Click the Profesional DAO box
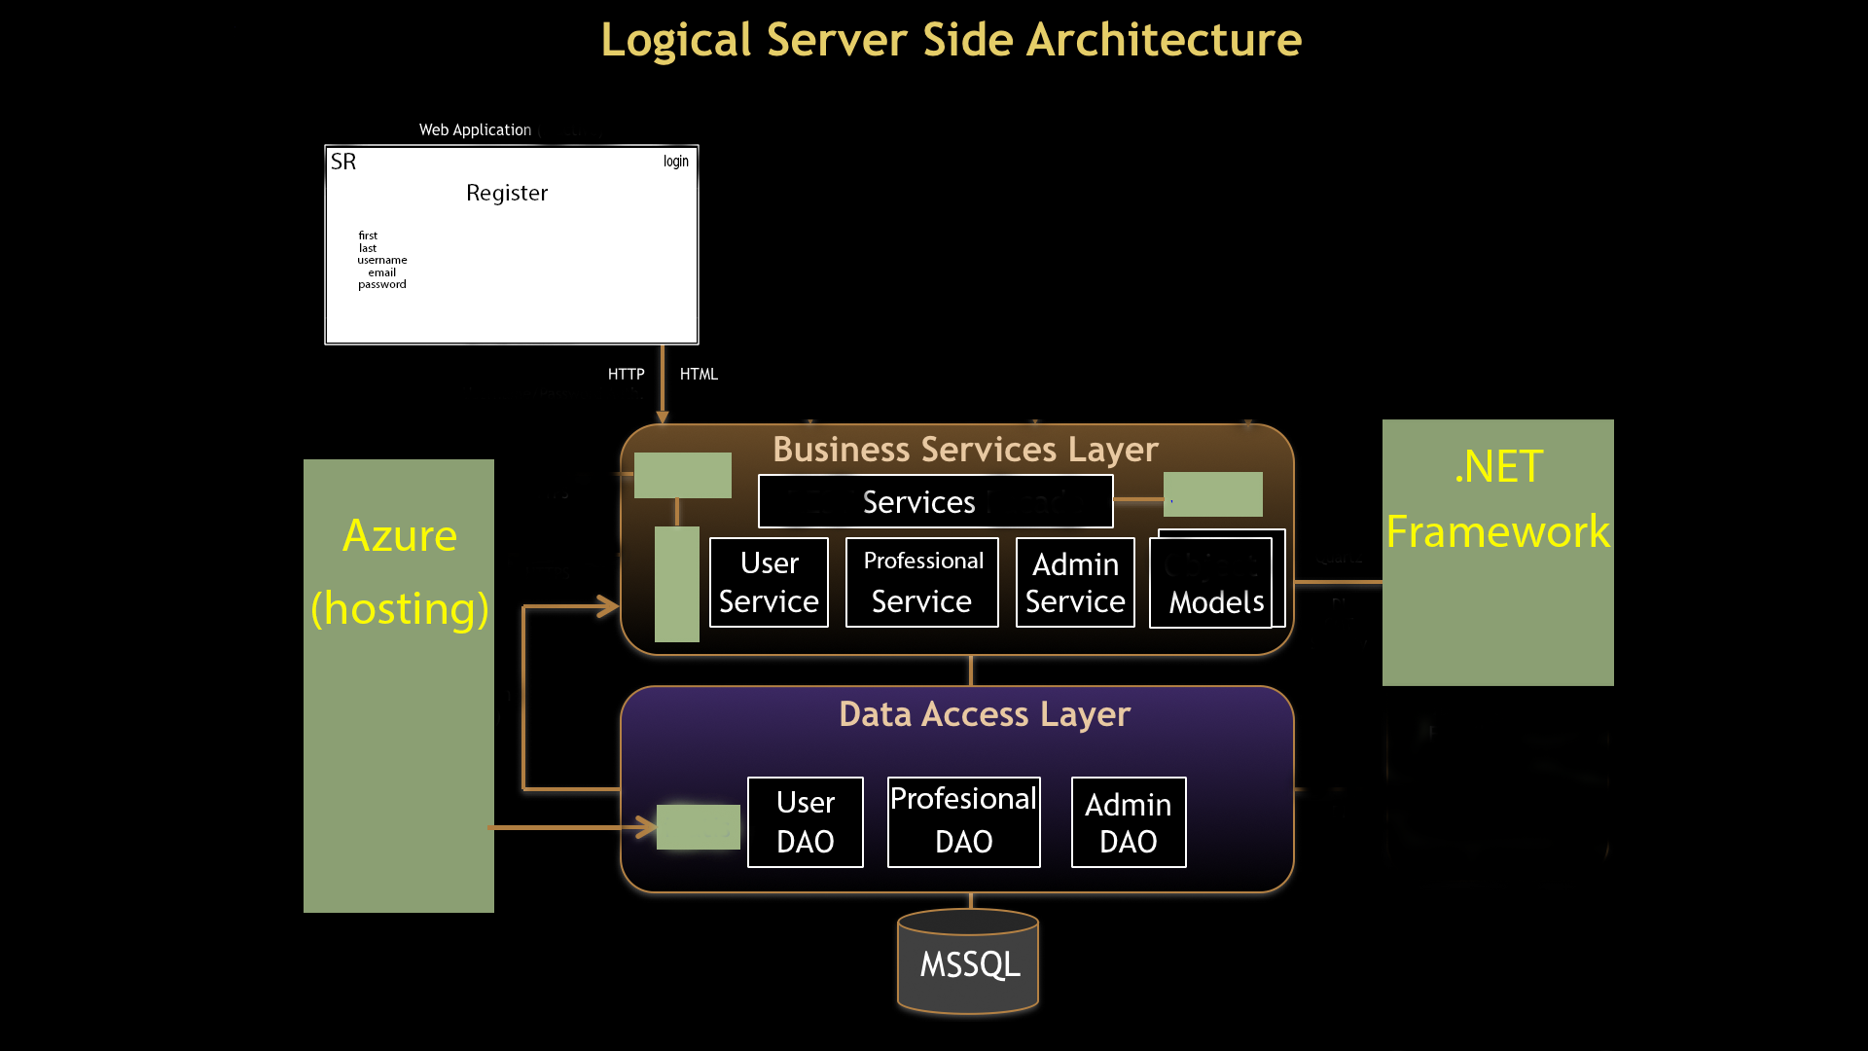The width and height of the screenshot is (1868, 1051). 963,821
